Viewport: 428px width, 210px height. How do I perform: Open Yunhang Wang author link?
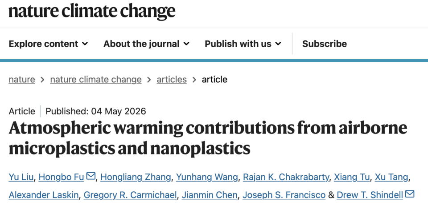point(207,177)
